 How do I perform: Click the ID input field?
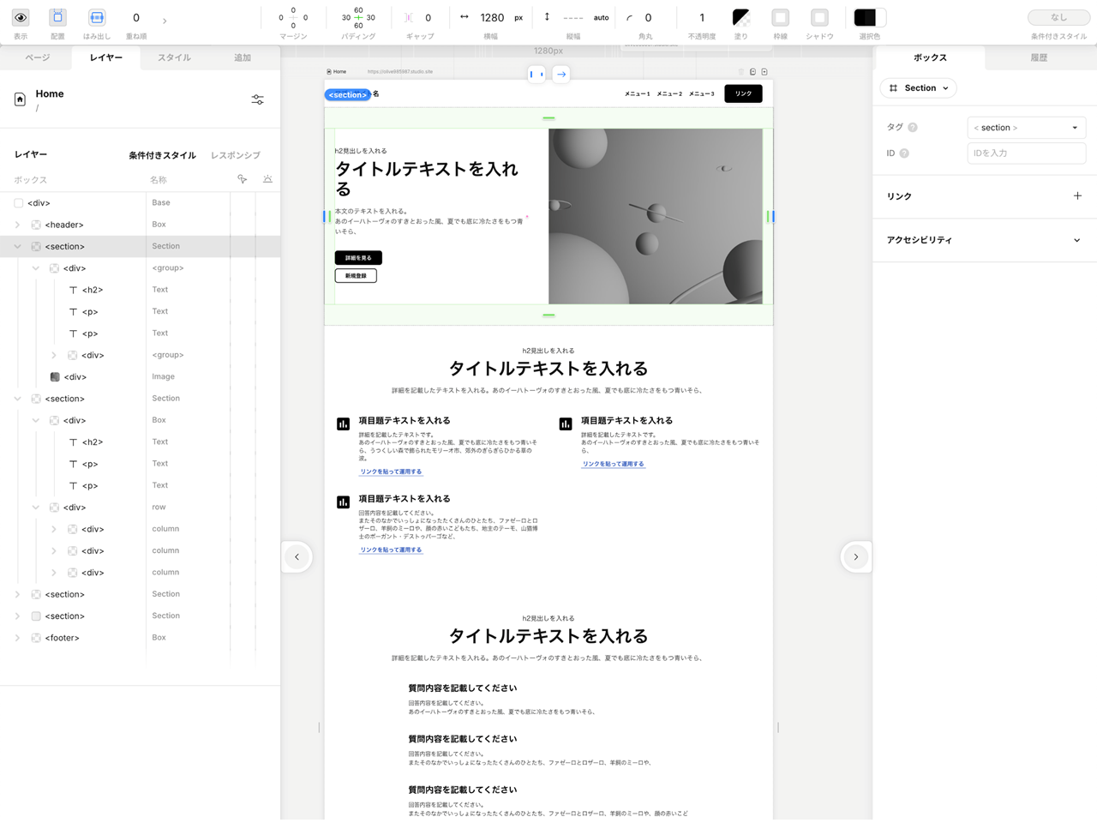(x=1026, y=153)
